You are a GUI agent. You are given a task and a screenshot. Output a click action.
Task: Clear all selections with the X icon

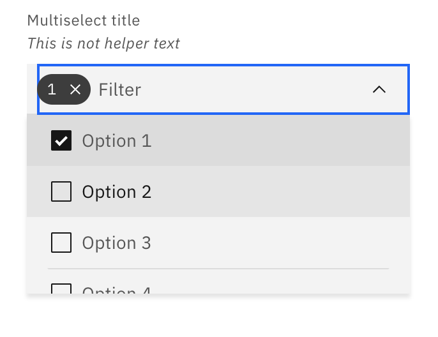pyautogui.click(x=75, y=89)
